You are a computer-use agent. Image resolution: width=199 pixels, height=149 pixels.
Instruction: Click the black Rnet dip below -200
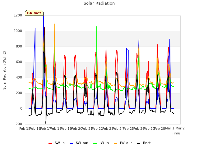point(45,124)
